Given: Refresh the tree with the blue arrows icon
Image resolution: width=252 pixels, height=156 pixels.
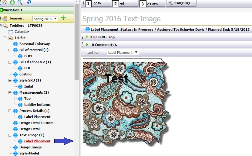Looking at the screenshot, I should (29, 2).
